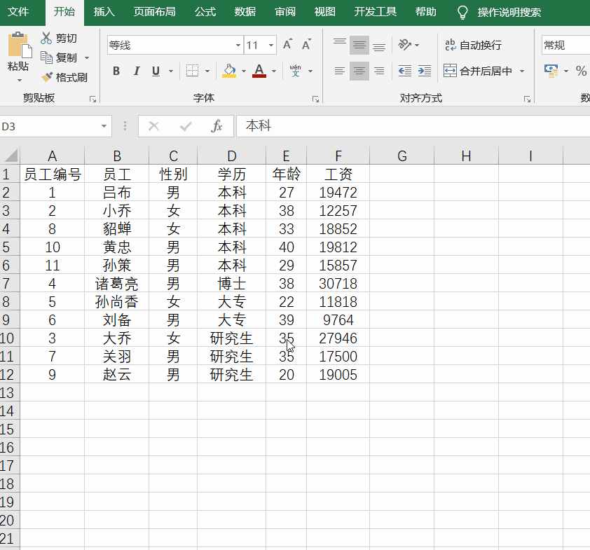Viewport: 590px width, 550px height.
Task: Select cell containing 诸葛亮
Action: (x=116, y=283)
